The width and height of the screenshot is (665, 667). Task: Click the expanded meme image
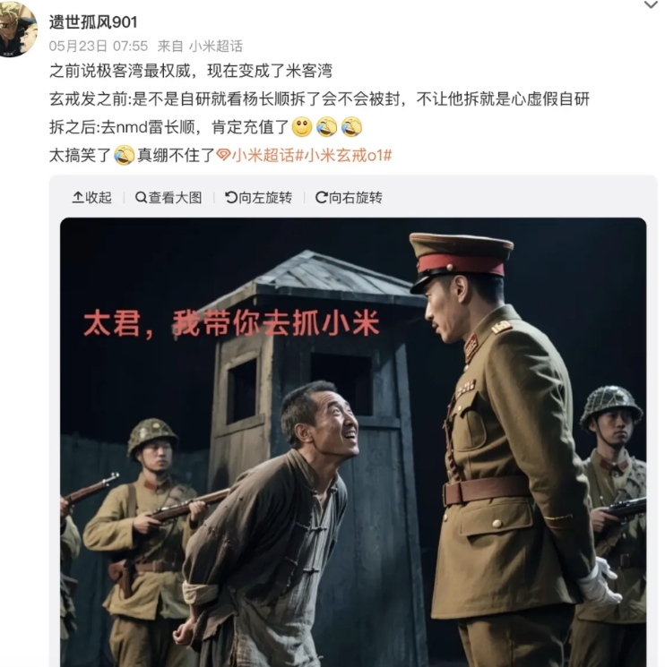click(x=353, y=442)
